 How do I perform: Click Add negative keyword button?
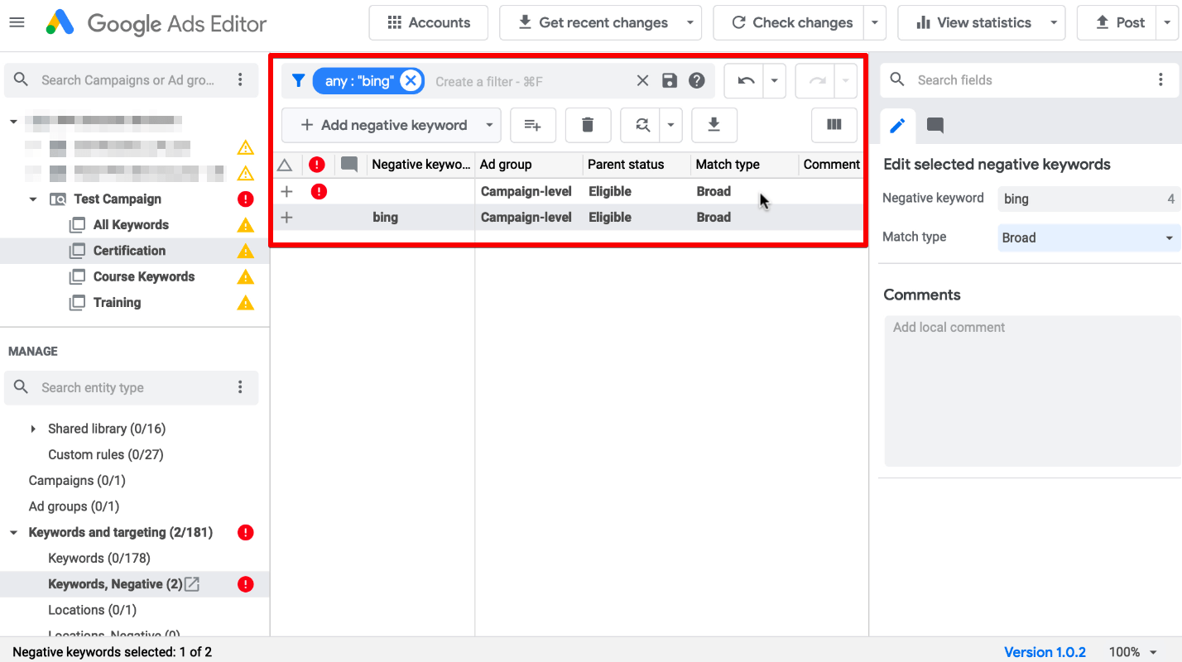click(x=384, y=125)
